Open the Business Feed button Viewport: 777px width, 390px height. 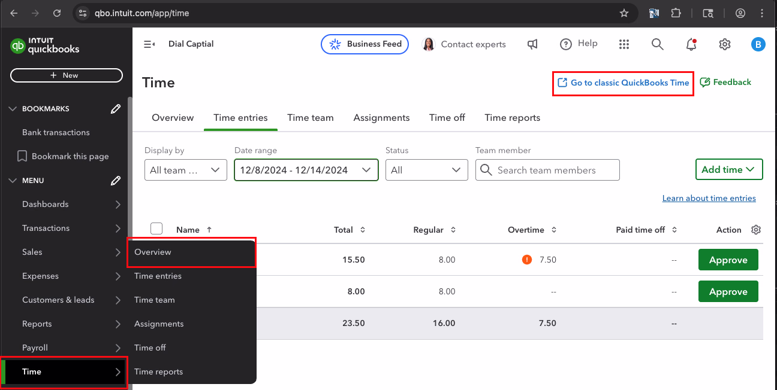click(365, 44)
